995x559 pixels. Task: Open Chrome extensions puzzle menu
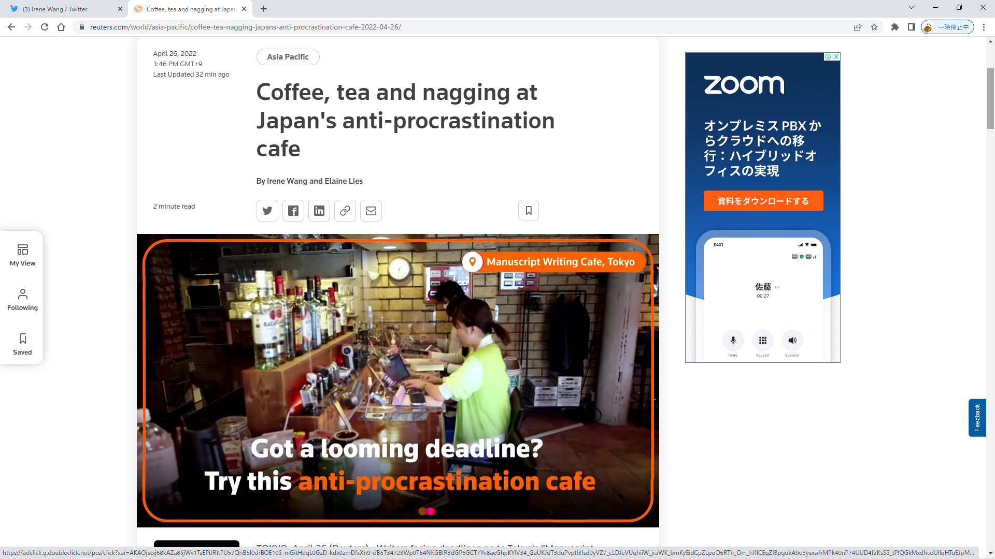[895, 27]
